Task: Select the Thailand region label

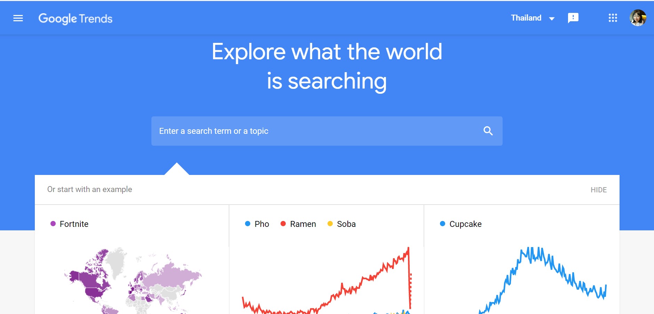Action: pos(526,18)
